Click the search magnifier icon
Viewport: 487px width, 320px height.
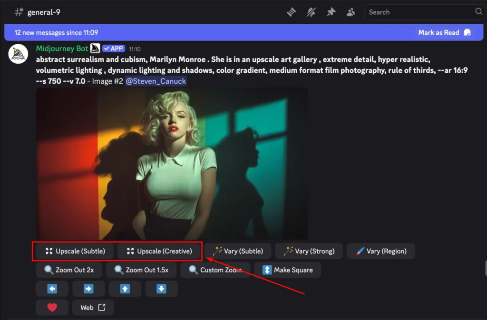(x=478, y=12)
